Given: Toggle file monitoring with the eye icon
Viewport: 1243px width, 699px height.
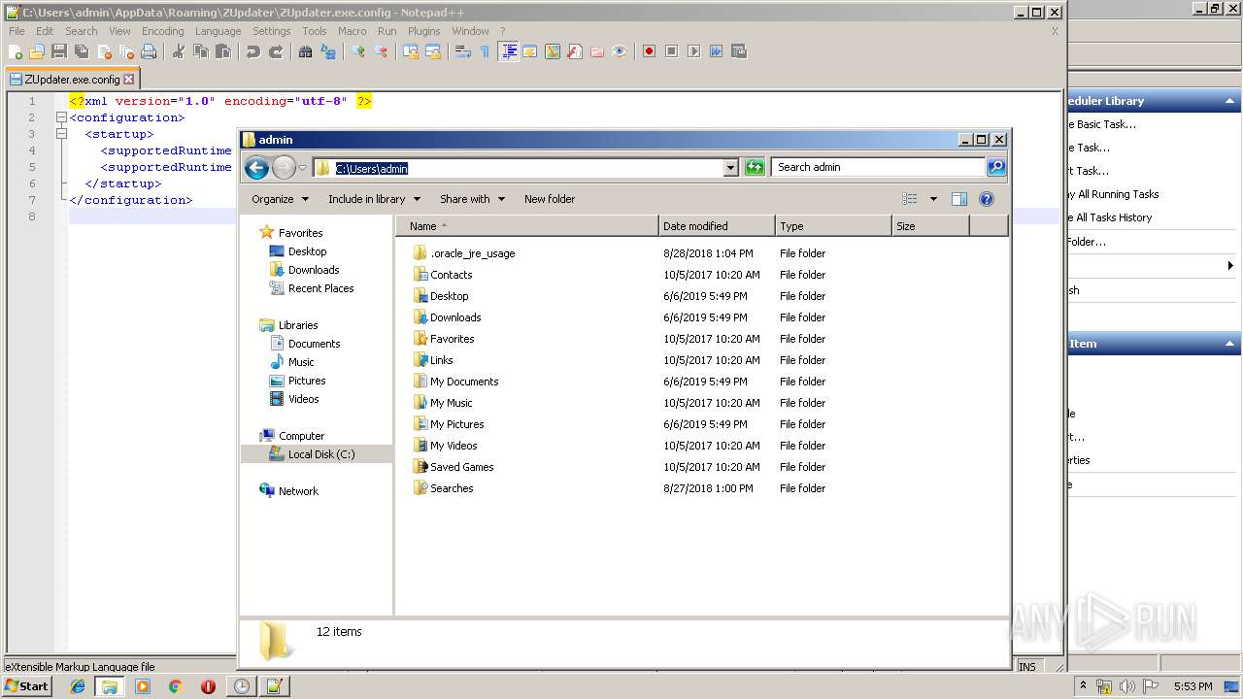Looking at the screenshot, I should [x=619, y=51].
